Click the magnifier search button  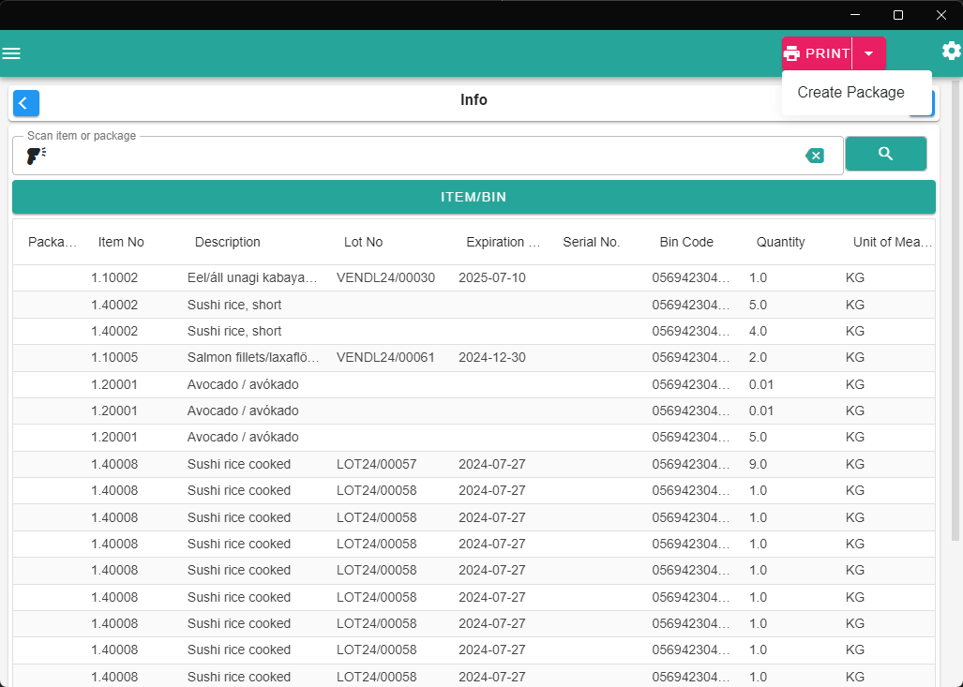click(x=885, y=154)
